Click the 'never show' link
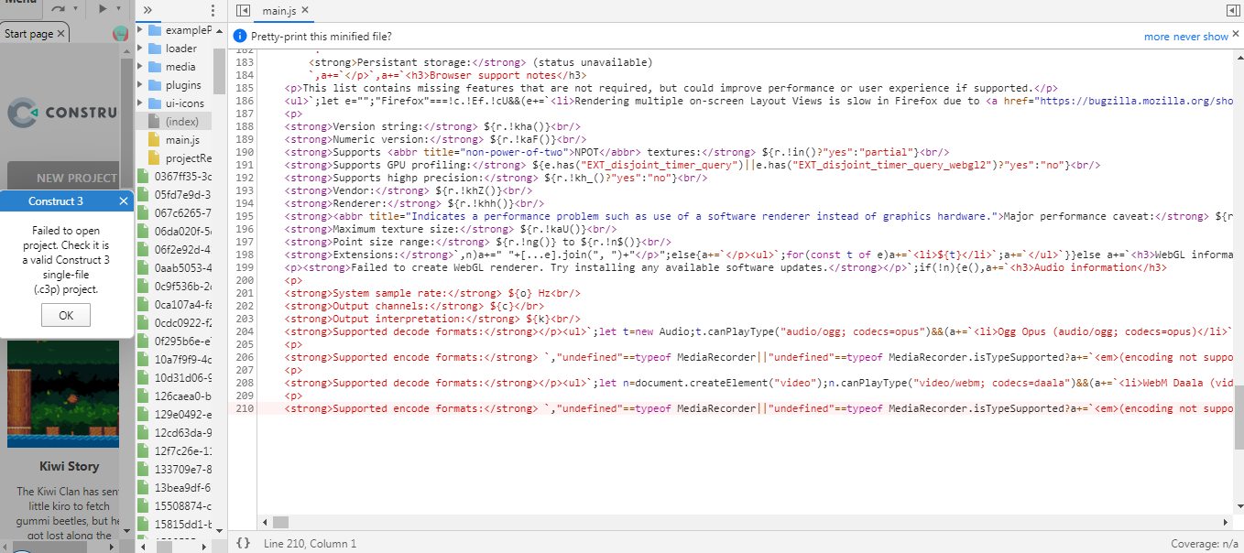 pos(1200,37)
